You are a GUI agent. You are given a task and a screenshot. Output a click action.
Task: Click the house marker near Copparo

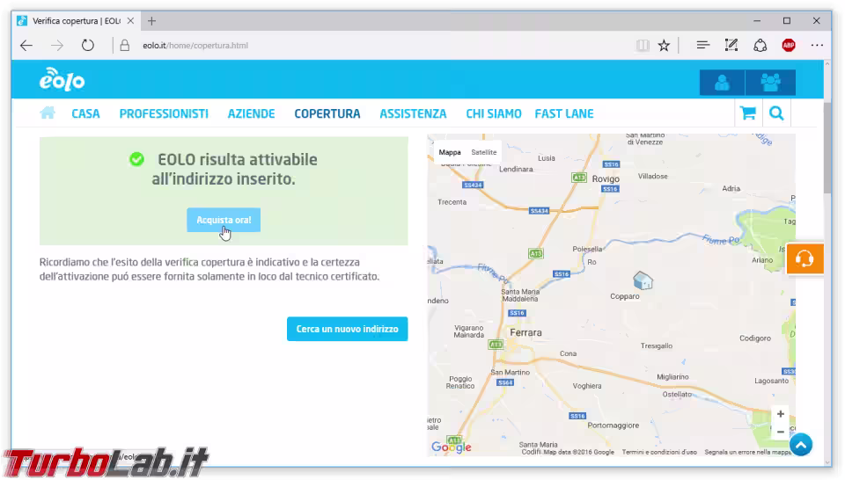643,280
